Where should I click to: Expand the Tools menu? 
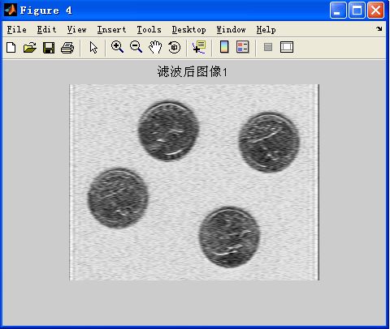pos(149,29)
